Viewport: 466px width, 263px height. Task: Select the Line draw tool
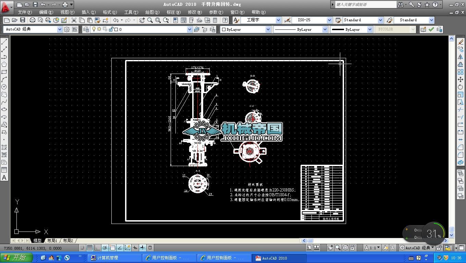coord(4,42)
